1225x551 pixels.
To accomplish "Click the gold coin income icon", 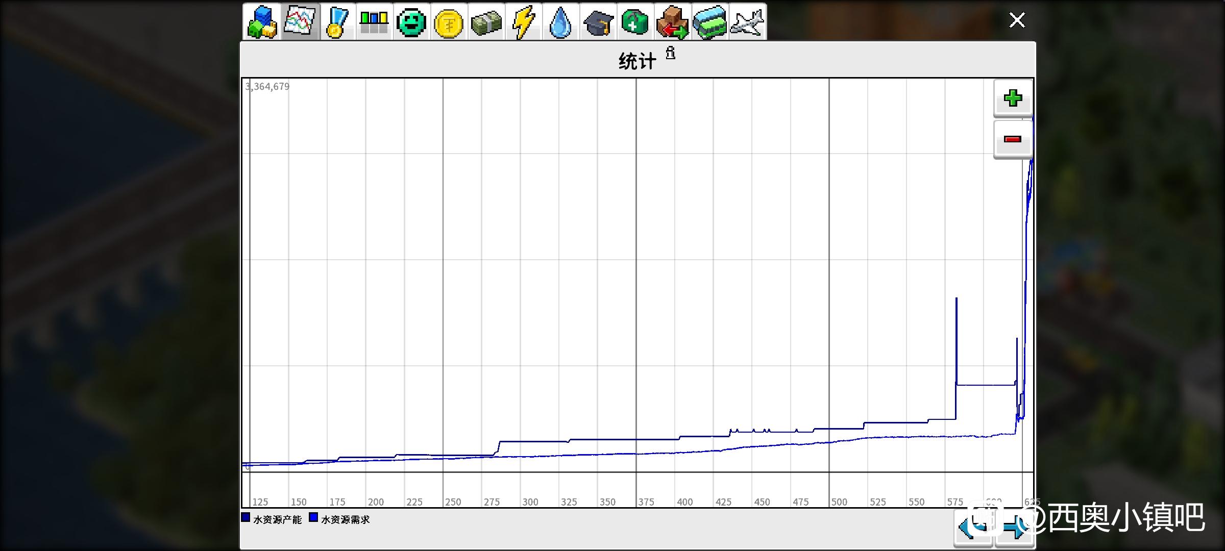I will tap(449, 22).
